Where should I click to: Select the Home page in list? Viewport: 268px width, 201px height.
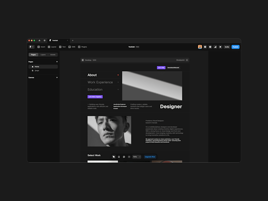point(43,67)
